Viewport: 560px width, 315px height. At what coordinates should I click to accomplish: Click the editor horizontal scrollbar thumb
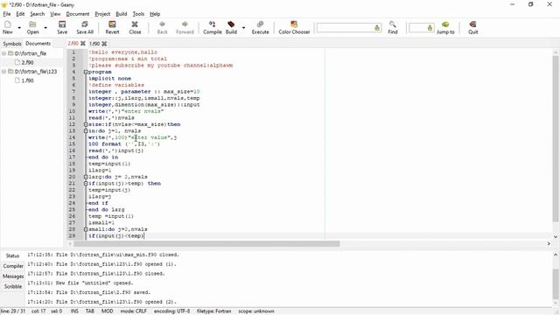pyautogui.click(x=206, y=243)
